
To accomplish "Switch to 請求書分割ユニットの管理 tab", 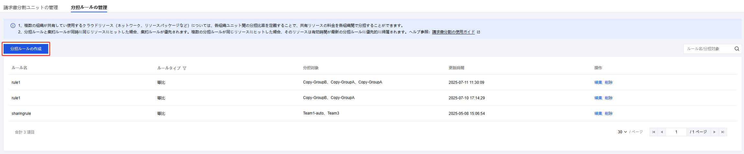I will click(31, 7).
